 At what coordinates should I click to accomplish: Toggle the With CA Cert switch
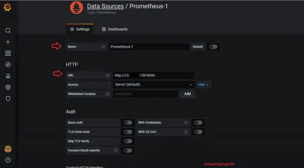coord(198,132)
